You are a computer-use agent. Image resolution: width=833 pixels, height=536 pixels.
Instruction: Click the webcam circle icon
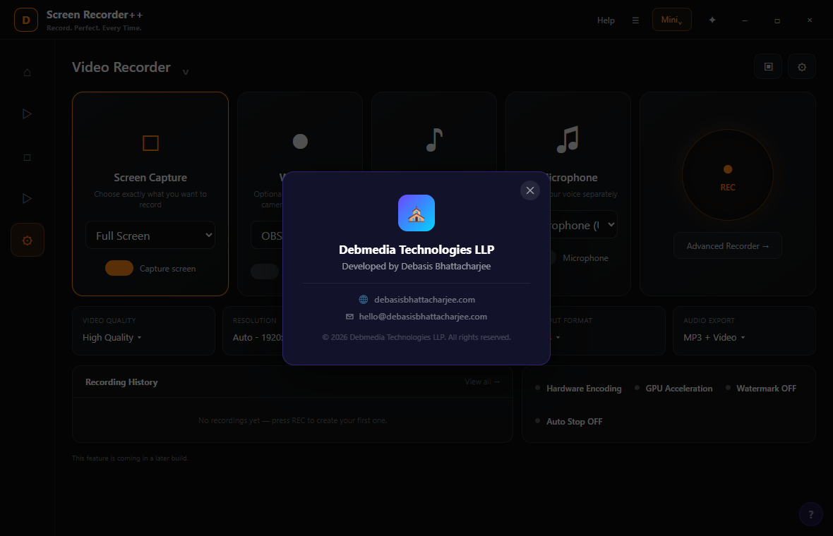tap(300, 141)
